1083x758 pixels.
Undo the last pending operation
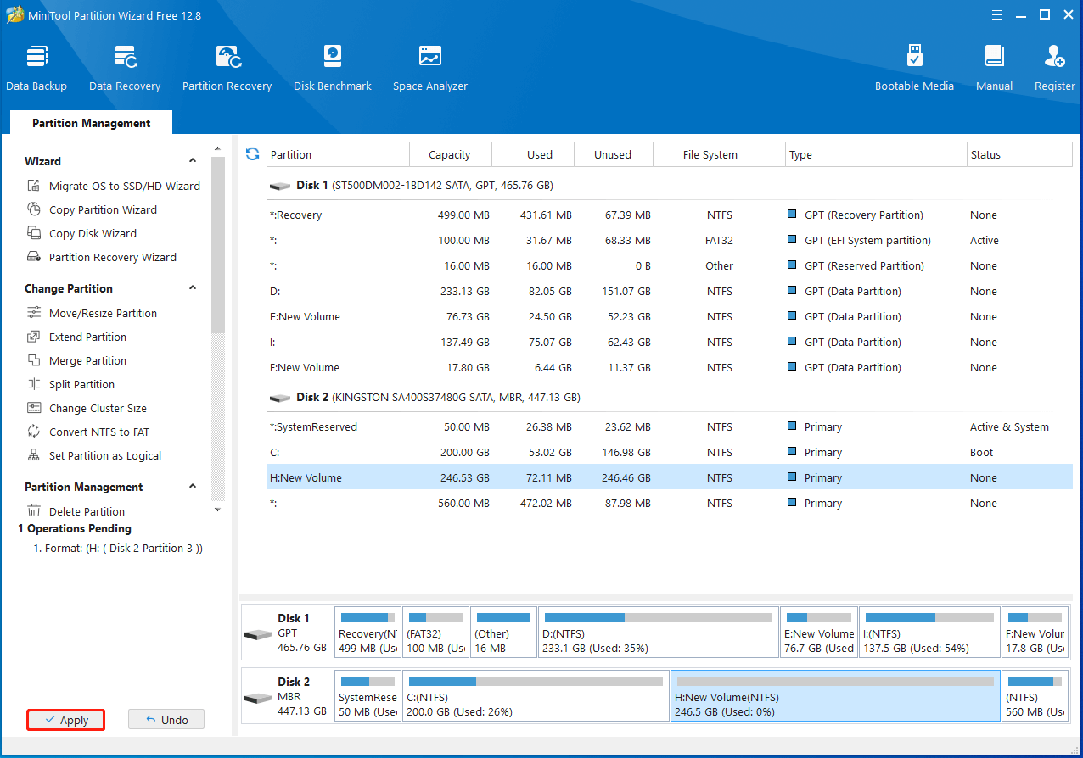pos(166,720)
